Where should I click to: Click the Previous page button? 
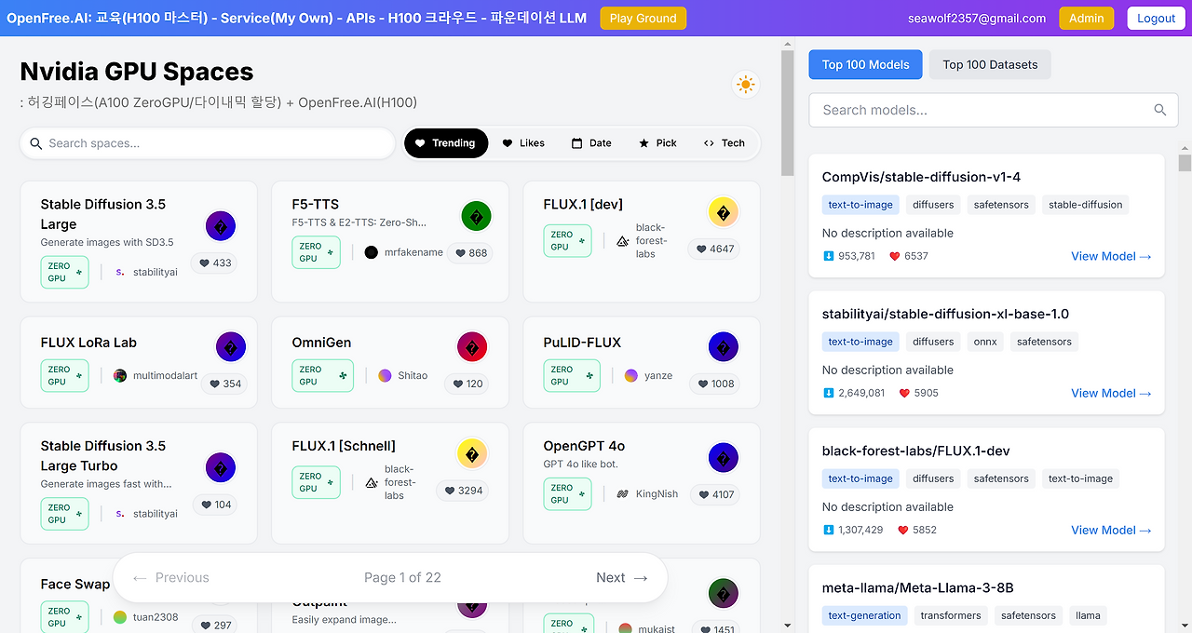click(x=171, y=578)
